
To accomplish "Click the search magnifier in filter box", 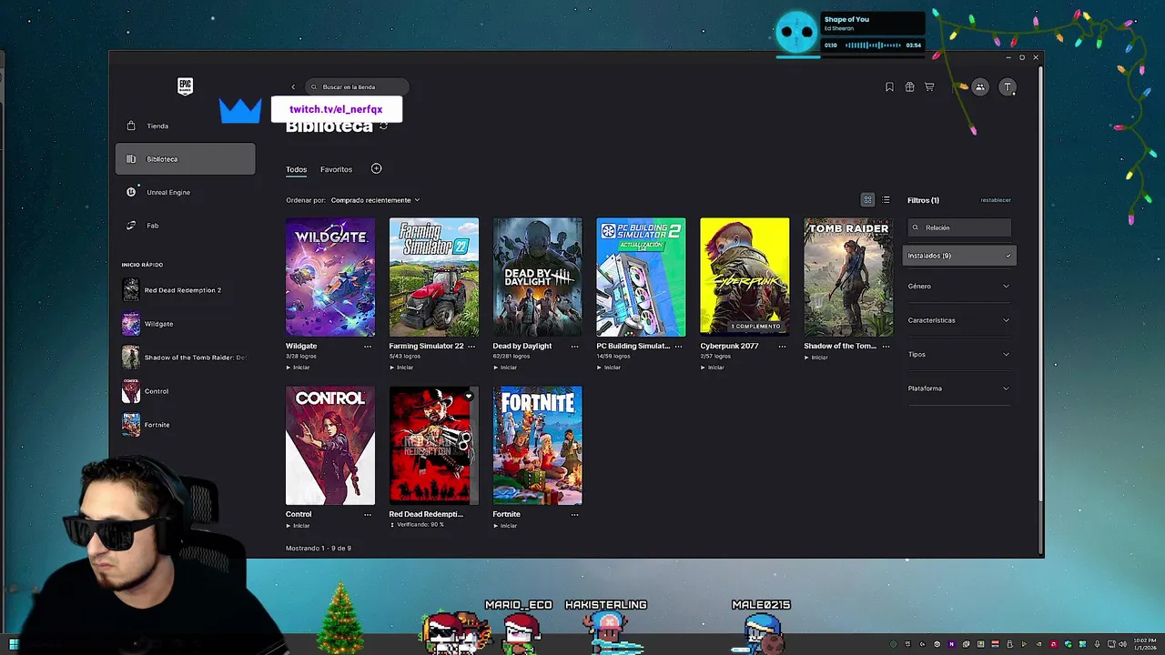I will (x=916, y=227).
